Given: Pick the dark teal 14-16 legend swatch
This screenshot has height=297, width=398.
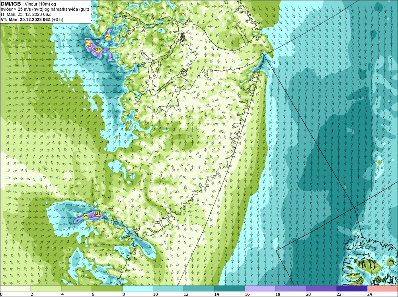Looking at the screenshot, I should 230,288.
